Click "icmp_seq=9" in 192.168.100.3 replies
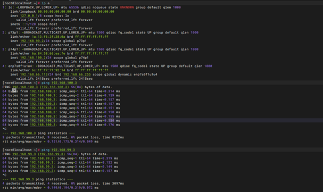This screenshot has width=323, height=192. pos(69,124)
